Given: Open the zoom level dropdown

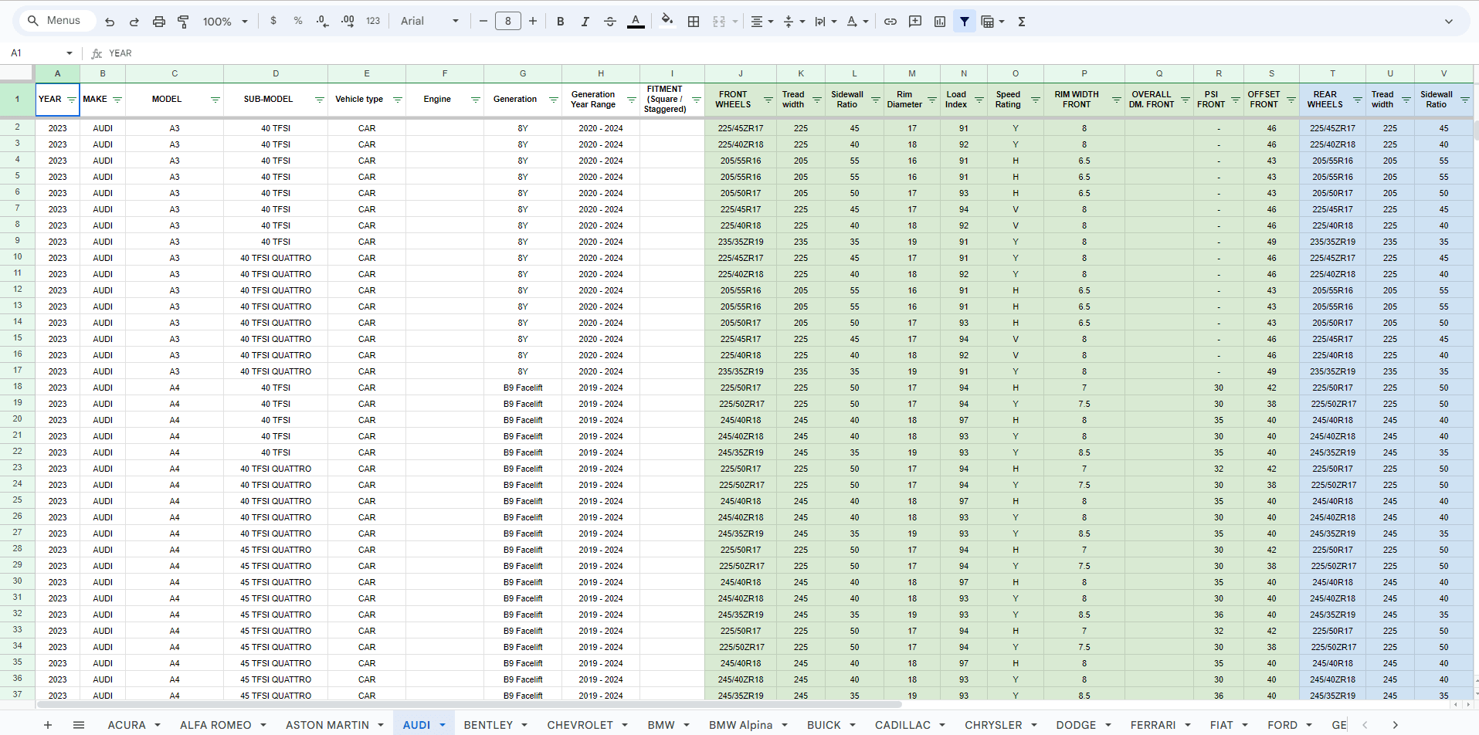Looking at the screenshot, I should click(225, 22).
